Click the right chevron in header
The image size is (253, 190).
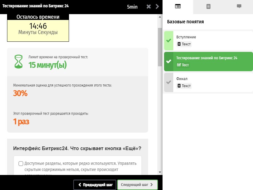[x=157, y=6]
